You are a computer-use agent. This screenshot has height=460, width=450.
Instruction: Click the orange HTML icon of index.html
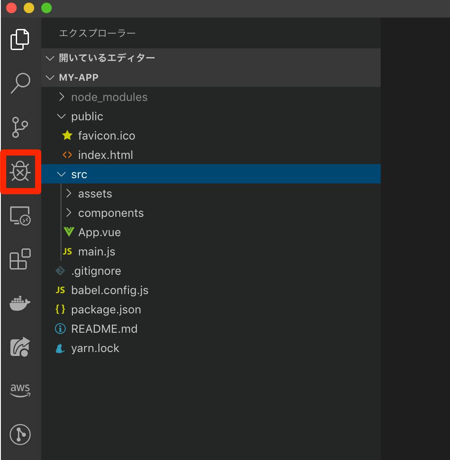point(68,155)
